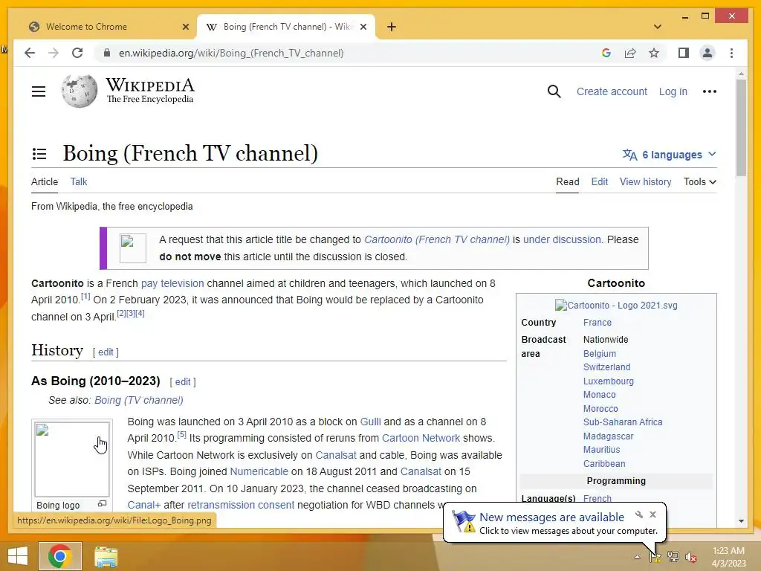Open the Chrome three-dot menu
Image resolution: width=761 pixels, height=571 pixels.
tap(731, 53)
